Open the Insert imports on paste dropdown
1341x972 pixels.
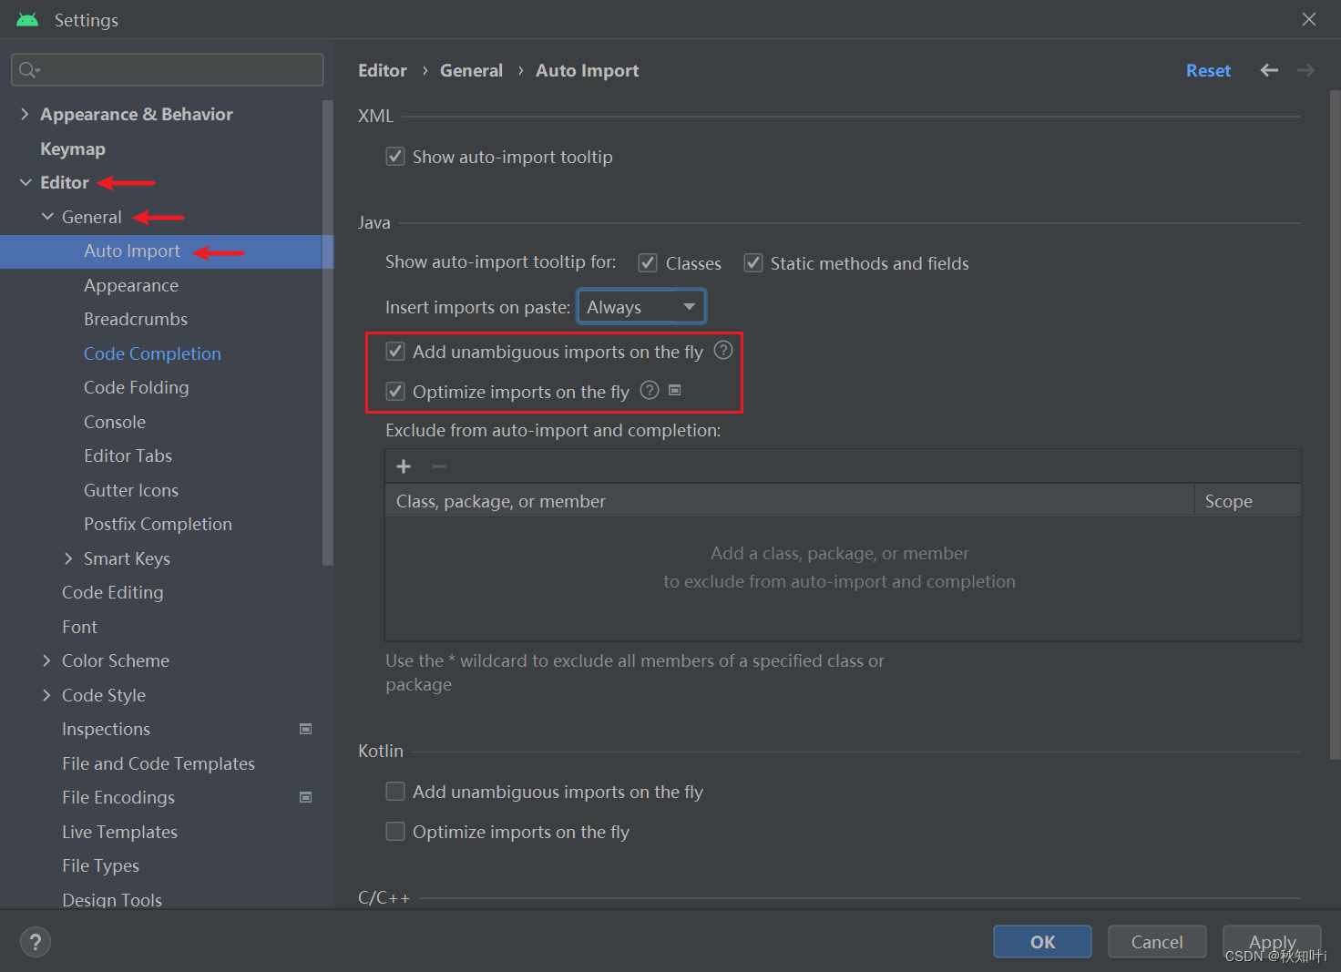641,307
